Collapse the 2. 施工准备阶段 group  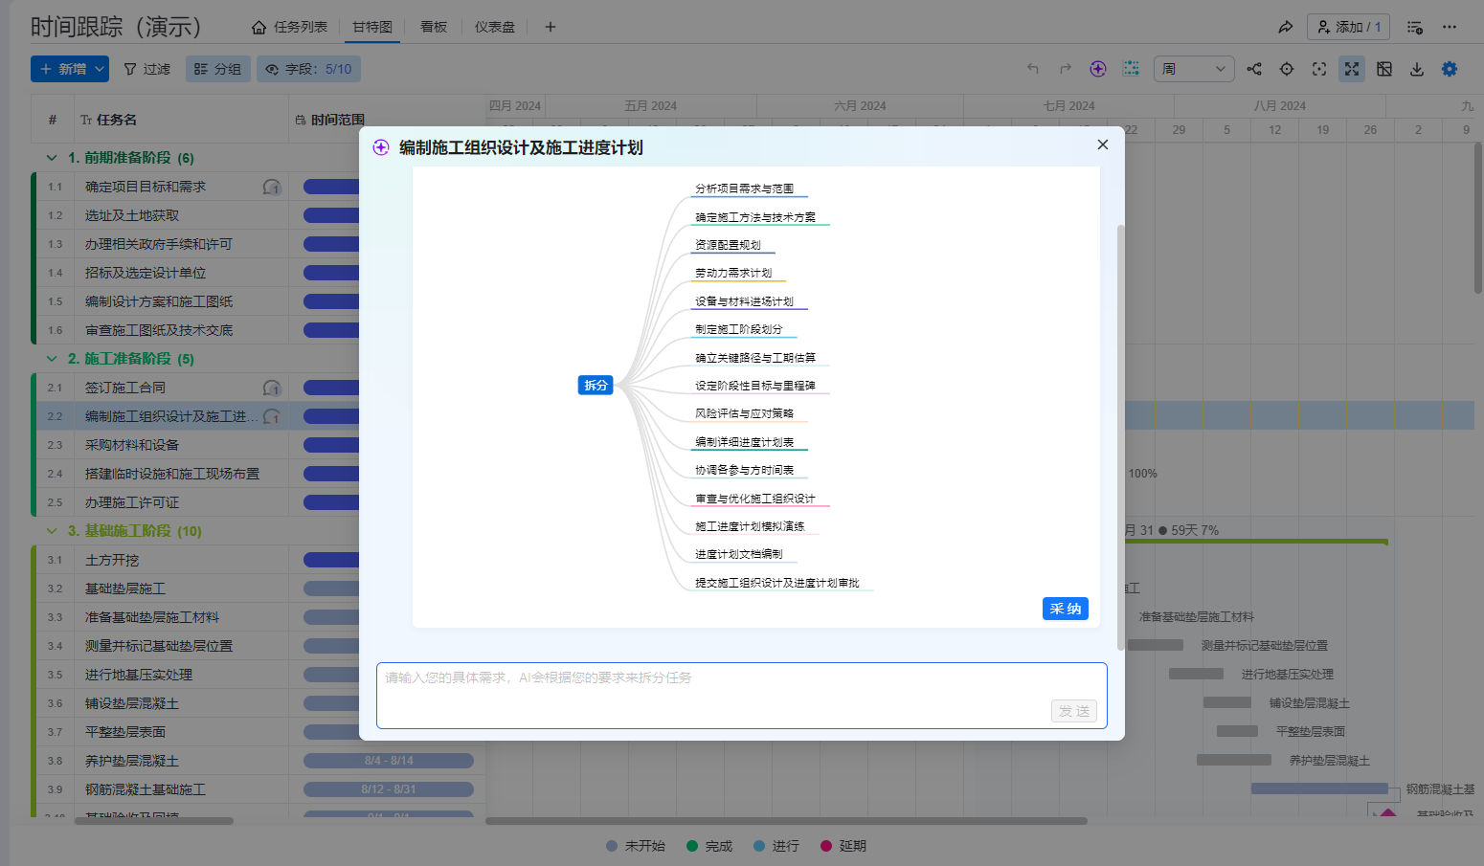click(52, 359)
